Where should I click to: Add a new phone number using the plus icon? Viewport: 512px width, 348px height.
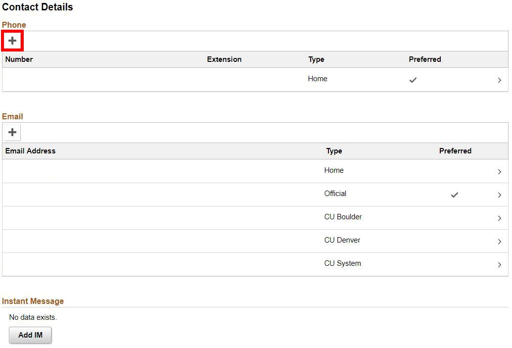point(12,41)
